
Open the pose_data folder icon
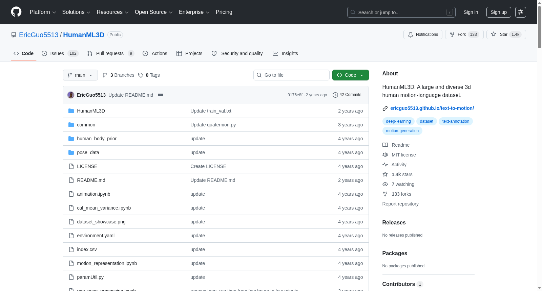[71, 152]
